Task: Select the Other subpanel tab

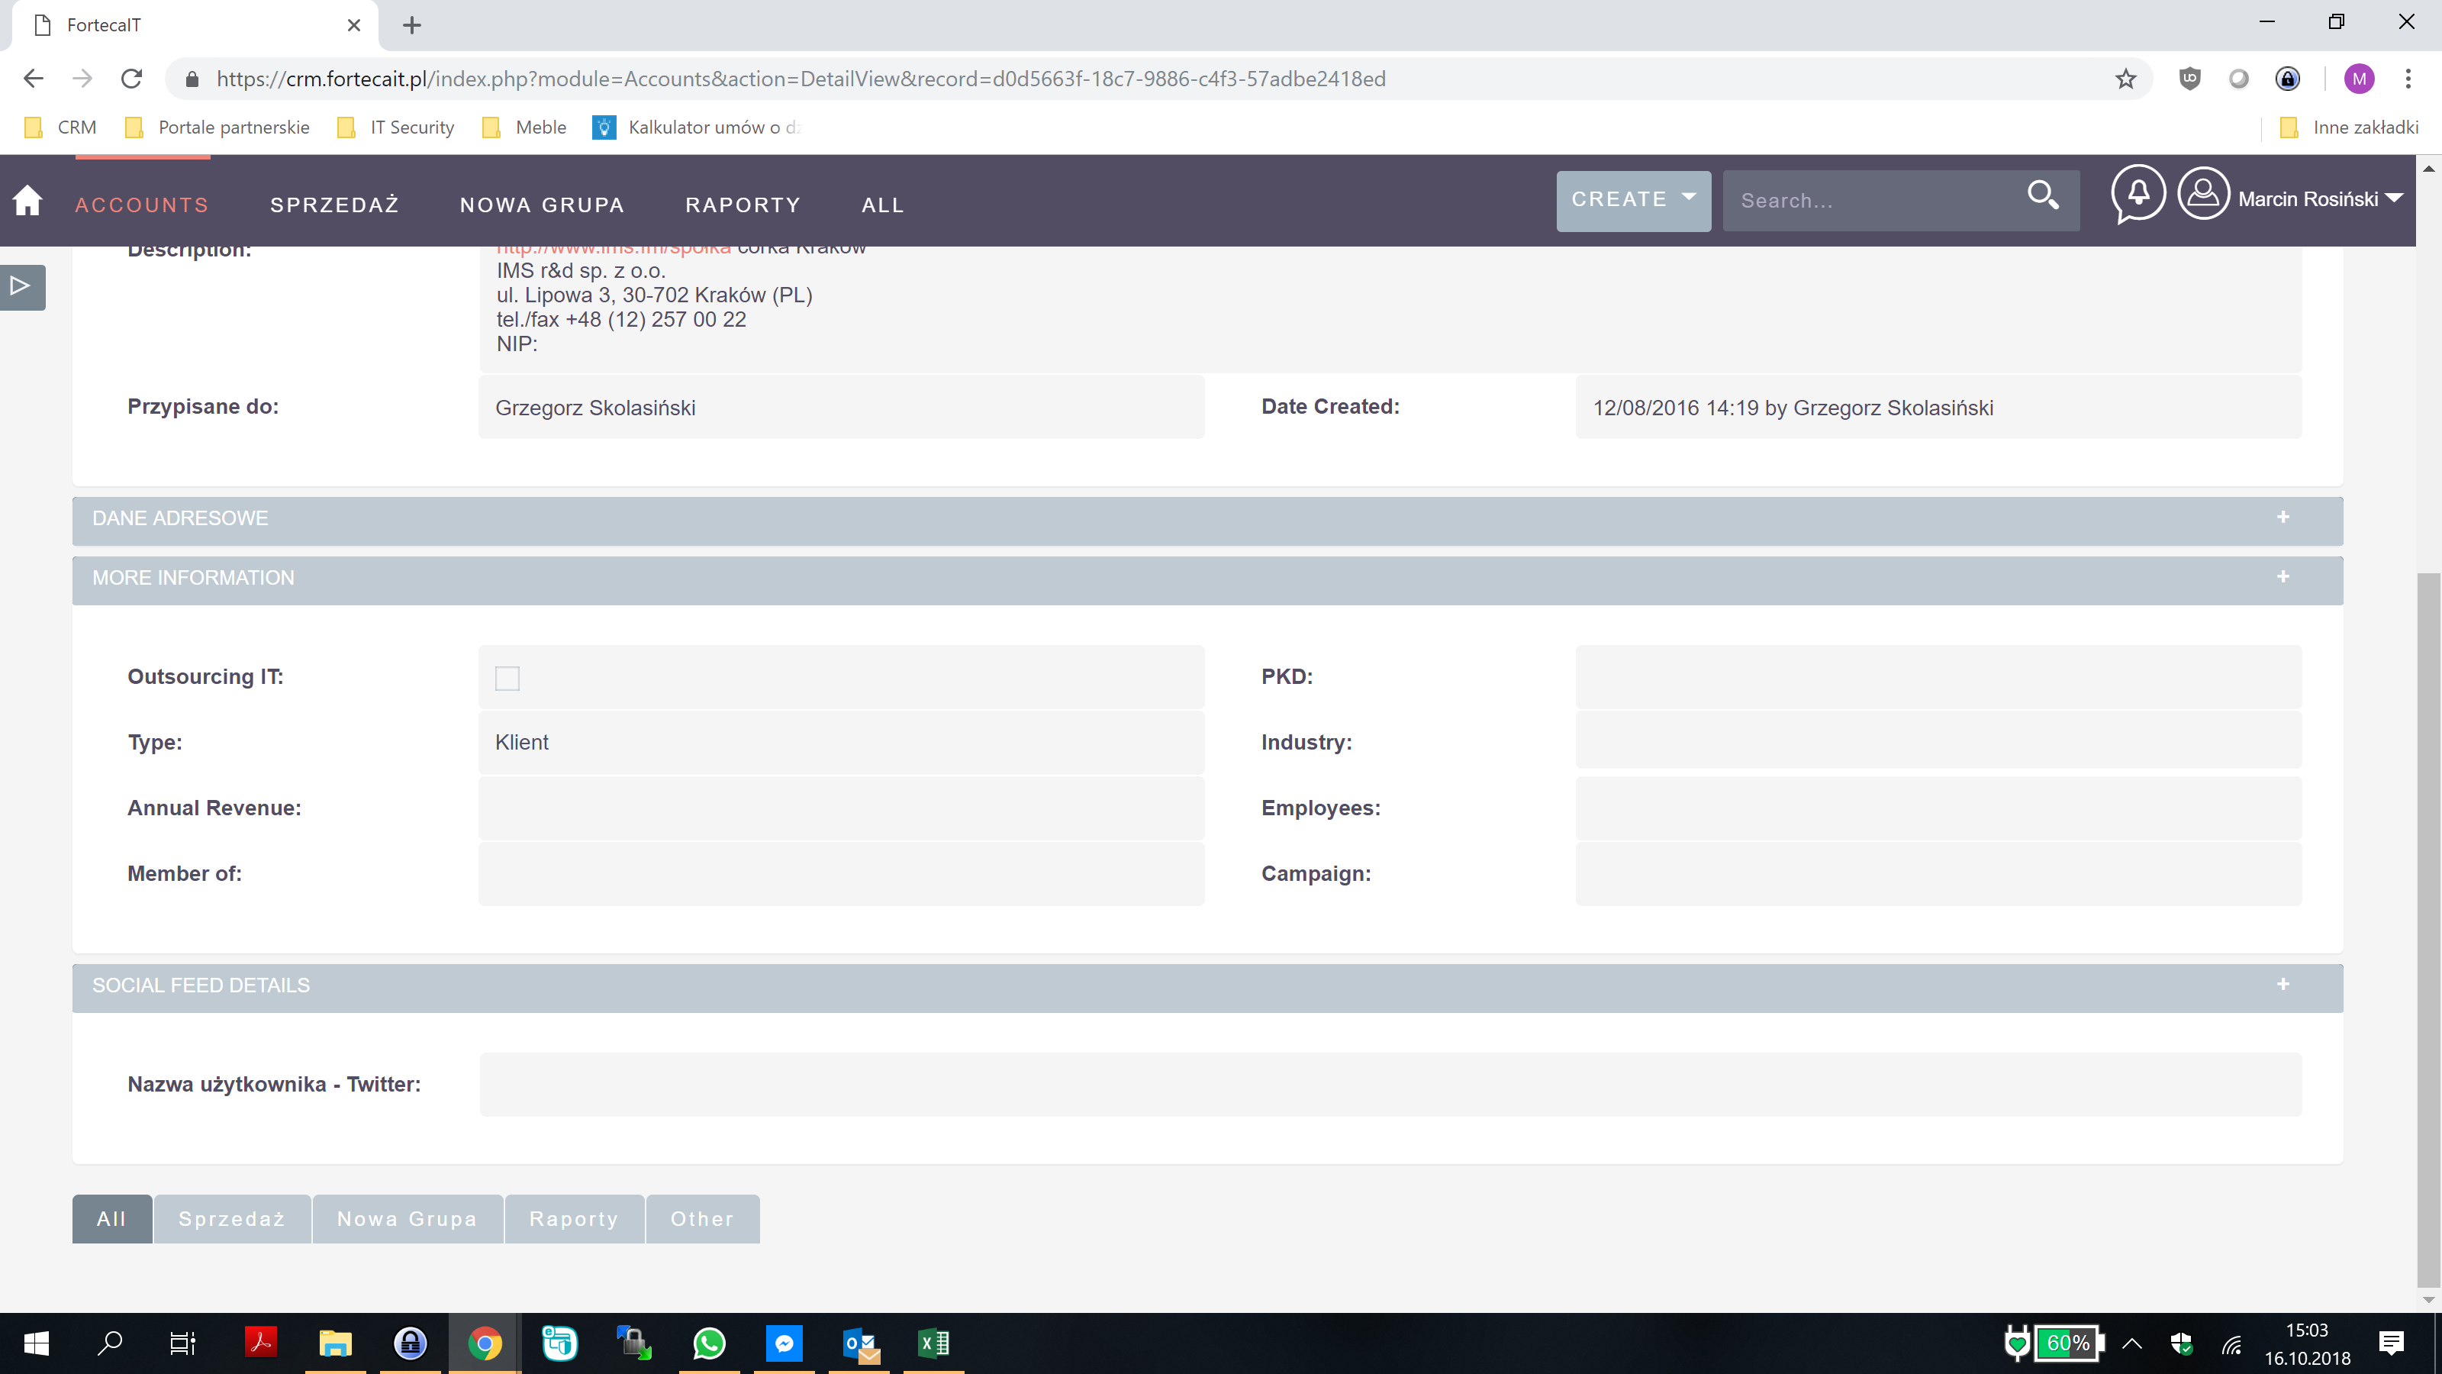Action: [701, 1218]
